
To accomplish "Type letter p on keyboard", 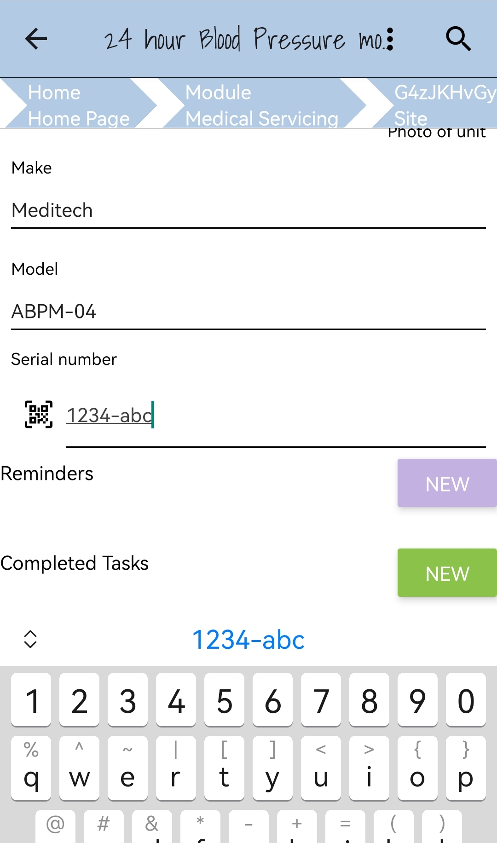I will (x=465, y=768).
